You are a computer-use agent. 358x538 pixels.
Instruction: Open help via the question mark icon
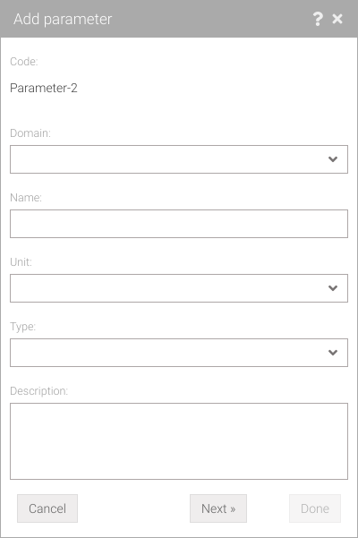point(318,19)
